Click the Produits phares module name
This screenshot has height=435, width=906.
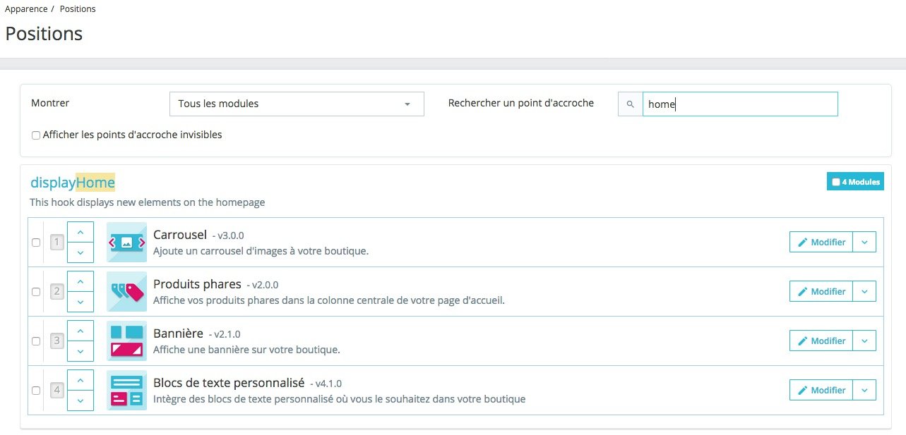pos(197,284)
